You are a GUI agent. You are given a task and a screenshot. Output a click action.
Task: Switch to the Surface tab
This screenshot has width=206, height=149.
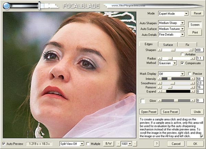coord(168,45)
